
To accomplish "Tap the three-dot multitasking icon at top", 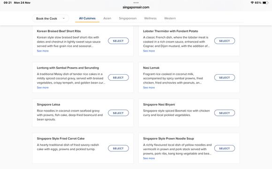I will [136, 3].
